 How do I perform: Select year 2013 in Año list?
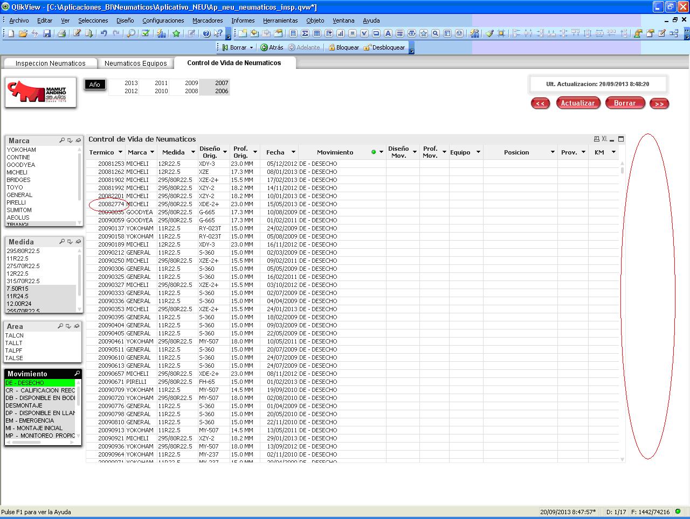click(x=131, y=83)
